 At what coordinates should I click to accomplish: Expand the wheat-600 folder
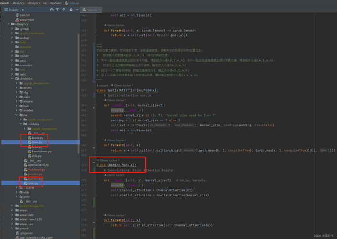12,215
